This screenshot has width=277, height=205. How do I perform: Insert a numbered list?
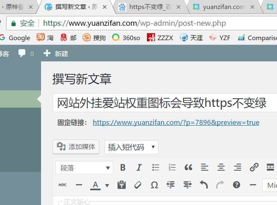tap(172, 167)
